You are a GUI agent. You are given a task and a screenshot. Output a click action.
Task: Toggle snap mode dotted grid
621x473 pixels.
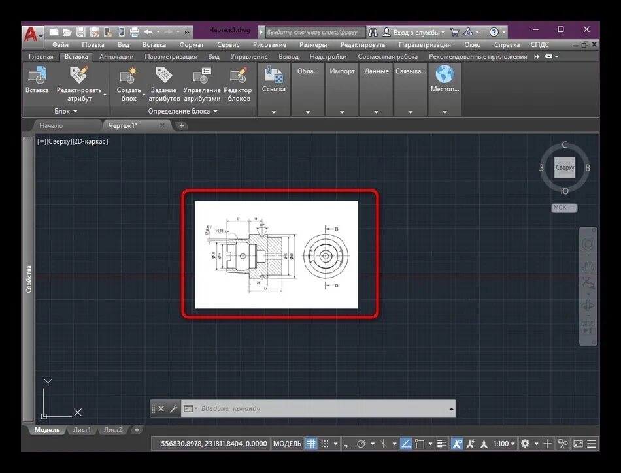pos(325,444)
